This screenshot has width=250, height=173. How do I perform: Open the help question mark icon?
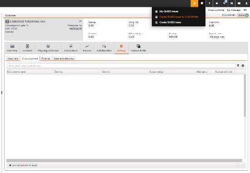pos(210,3)
